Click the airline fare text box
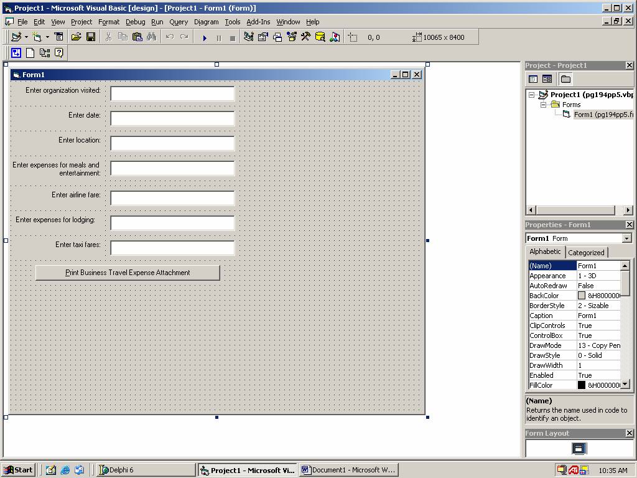Screen dimensions: 637x478 pos(172,198)
